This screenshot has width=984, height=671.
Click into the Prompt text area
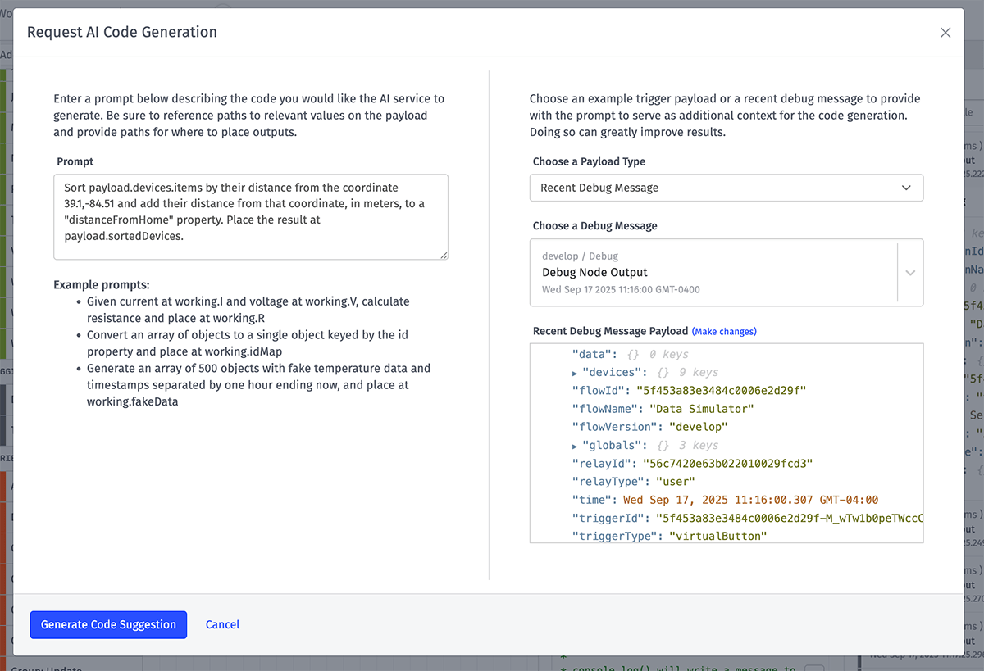pos(250,216)
